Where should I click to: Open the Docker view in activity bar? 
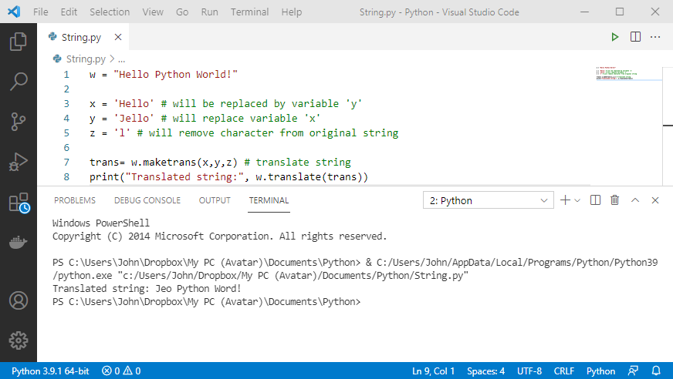coord(18,243)
